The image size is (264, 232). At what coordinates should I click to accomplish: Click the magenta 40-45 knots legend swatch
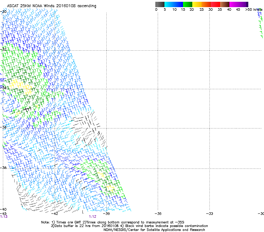click(x=234, y=4)
